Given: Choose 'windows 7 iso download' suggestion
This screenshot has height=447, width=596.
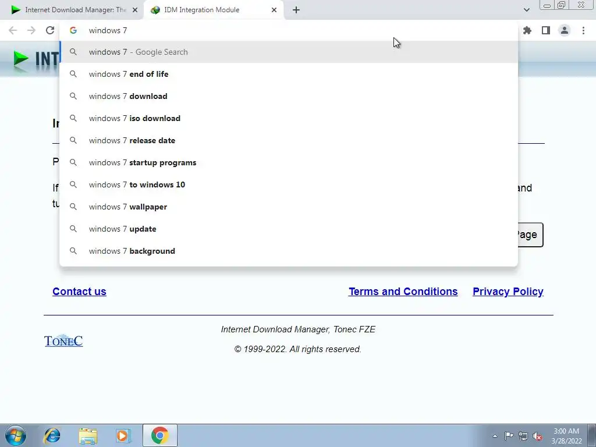Looking at the screenshot, I should click(x=289, y=118).
